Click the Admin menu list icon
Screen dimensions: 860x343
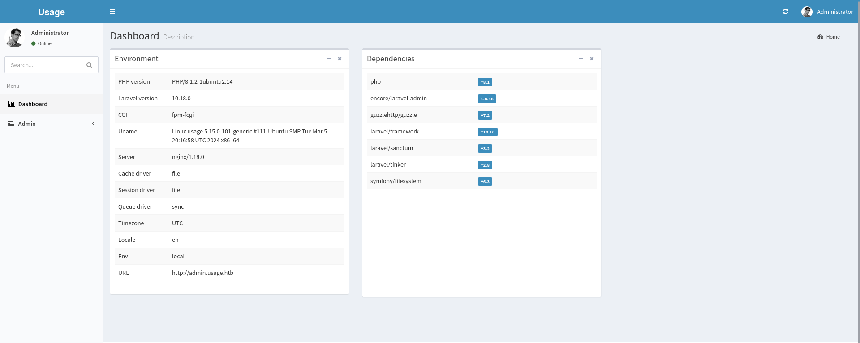click(11, 124)
